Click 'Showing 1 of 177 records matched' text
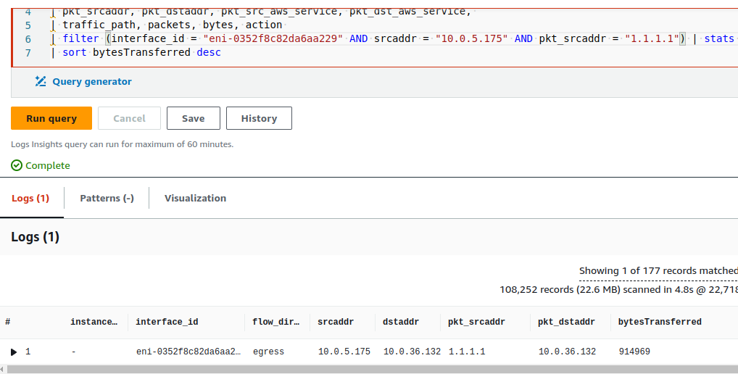Screen dimensions: 738x374 658,270
